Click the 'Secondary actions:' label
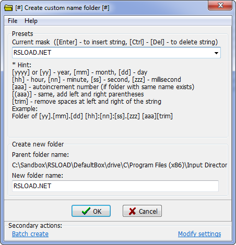Image resolution: width=236 pixels, height=245 pixels. click(x=36, y=226)
